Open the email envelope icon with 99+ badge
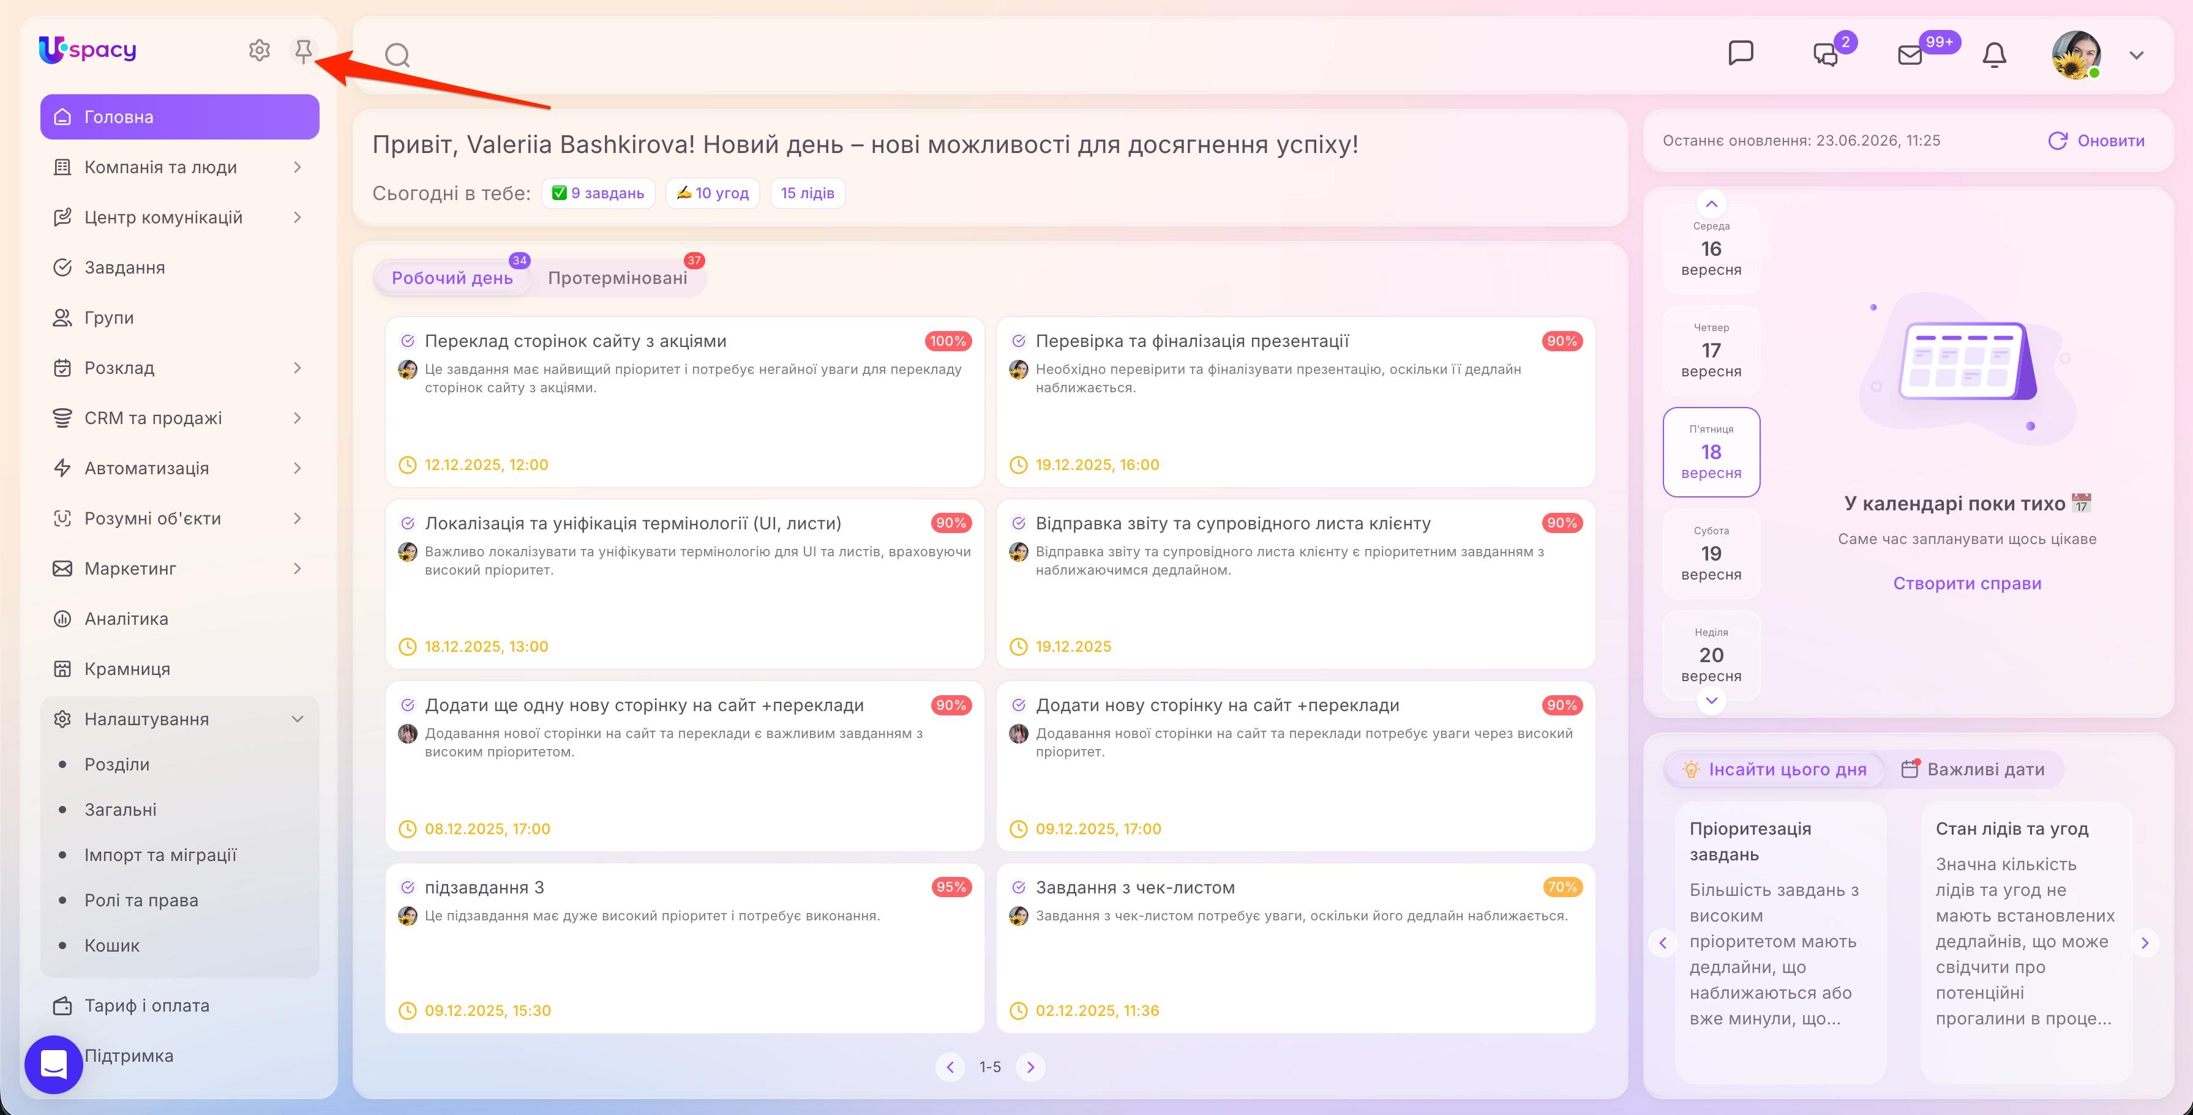Screen dimensions: 2193x1115 [1910, 55]
